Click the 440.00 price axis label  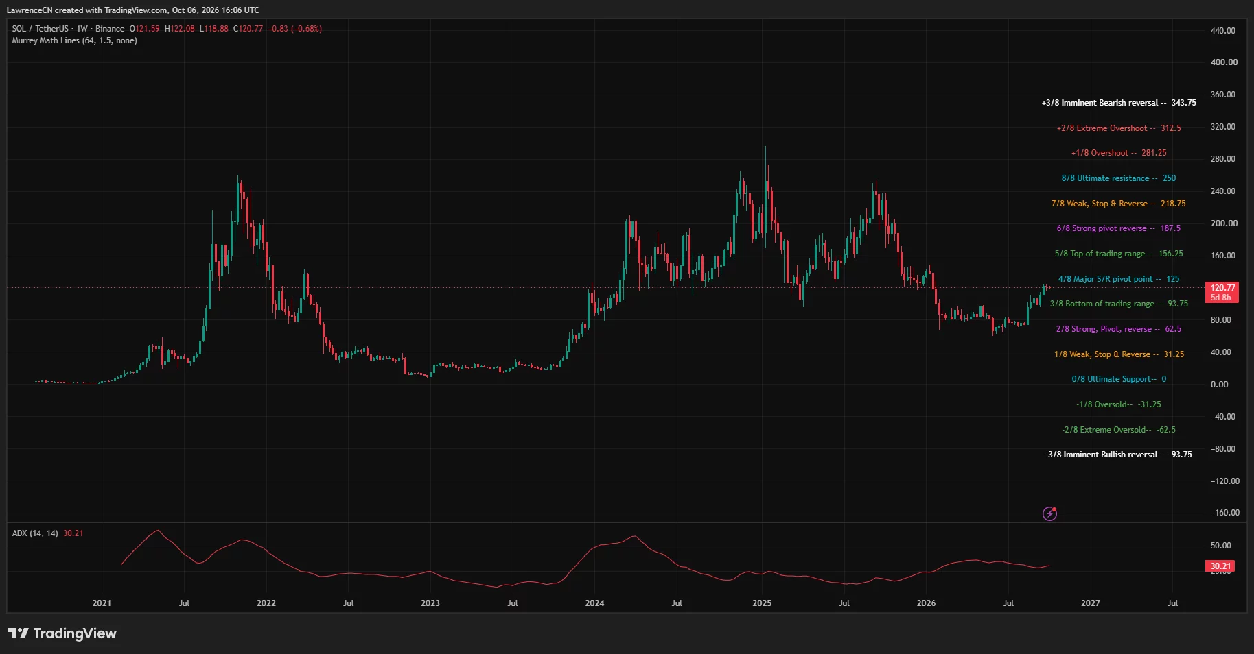pyautogui.click(x=1223, y=31)
